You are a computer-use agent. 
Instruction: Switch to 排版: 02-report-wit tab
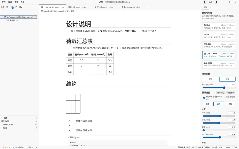pos(79,7)
